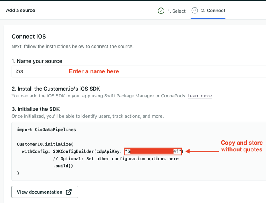Click the '// Optional: Set other configuration options here' comment
Viewport: 266px width, 203px height.
pos(116,159)
